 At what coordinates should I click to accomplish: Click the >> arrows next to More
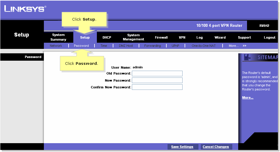(x=244, y=46)
